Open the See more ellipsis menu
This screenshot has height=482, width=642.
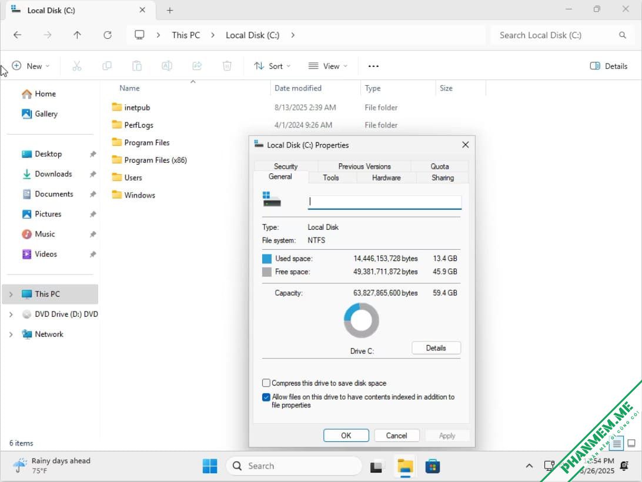click(x=373, y=66)
